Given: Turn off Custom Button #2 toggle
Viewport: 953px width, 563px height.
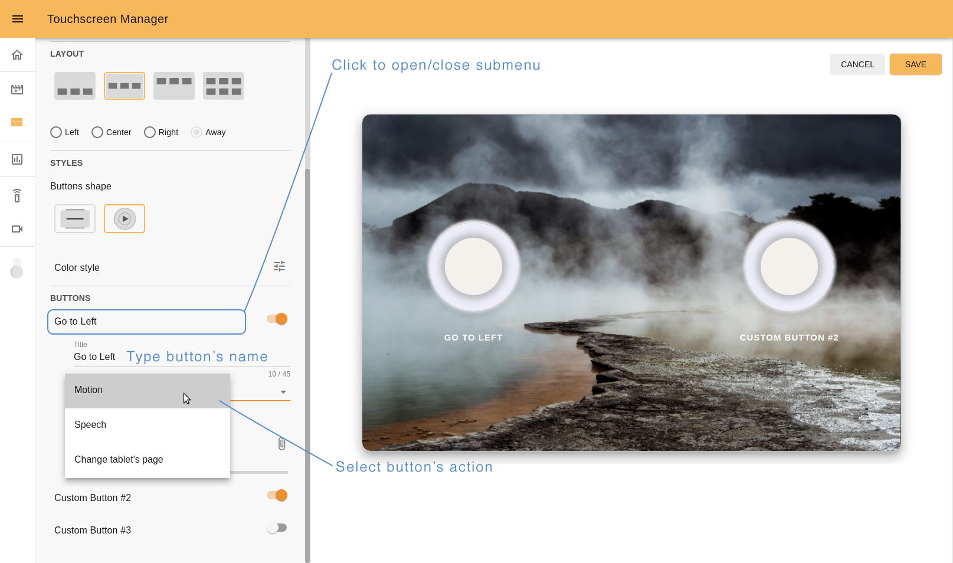Looking at the screenshot, I should click(x=277, y=496).
